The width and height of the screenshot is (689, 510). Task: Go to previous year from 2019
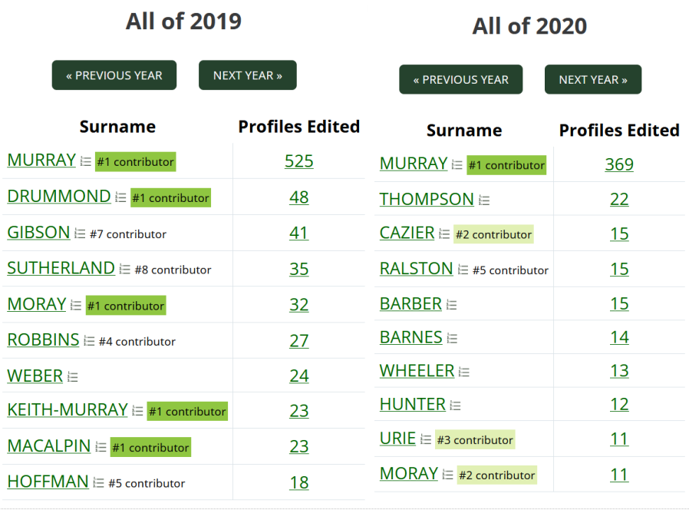[x=114, y=75]
